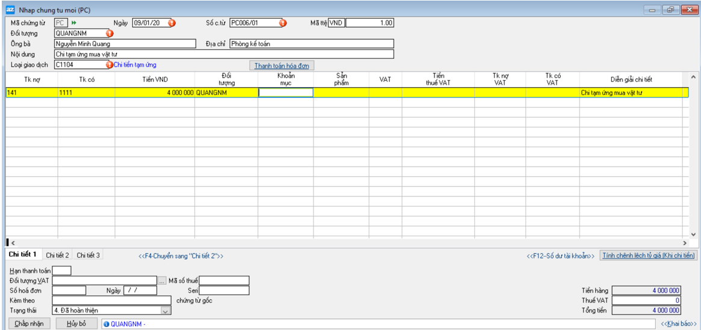Click the blue info icon in the status bar
Screen dimensions: 701x330
(106, 324)
